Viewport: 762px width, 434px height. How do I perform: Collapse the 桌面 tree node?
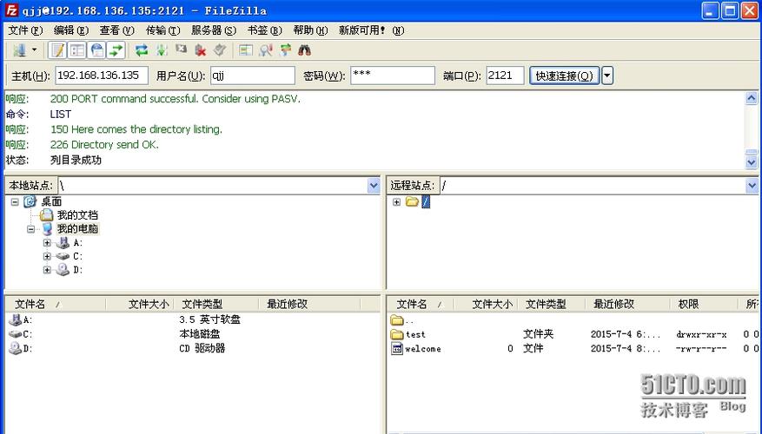coord(15,201)
